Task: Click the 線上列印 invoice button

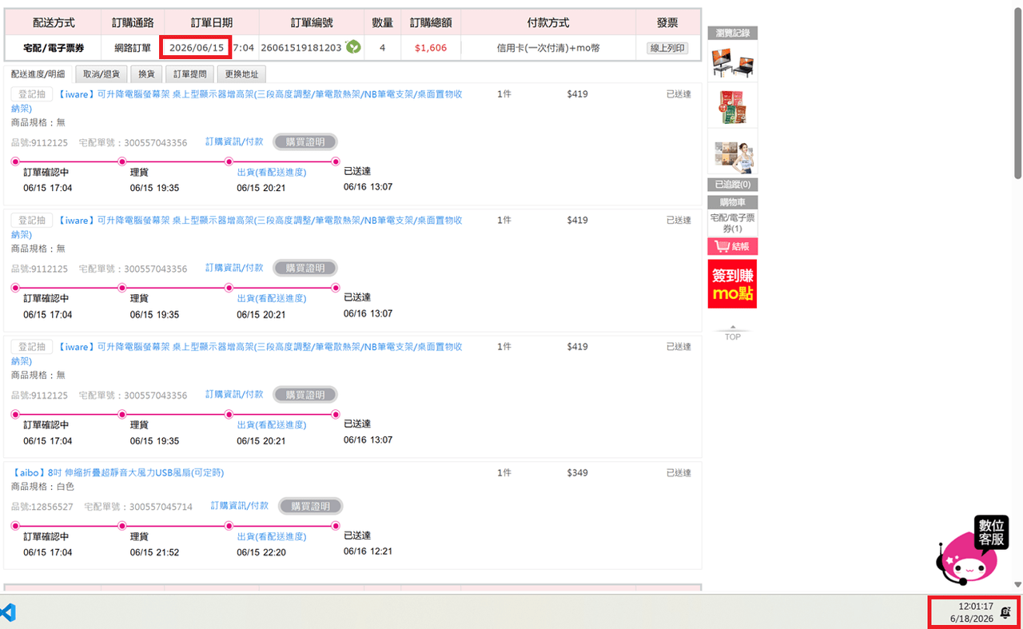Action: click(x=667, y=48)
